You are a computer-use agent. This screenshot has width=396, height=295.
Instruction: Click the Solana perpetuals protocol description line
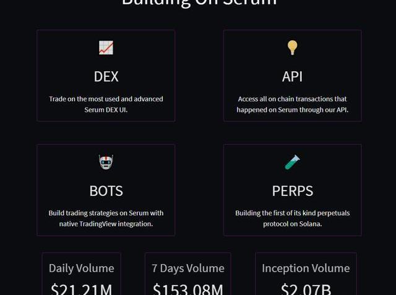(x=292, y=224)
